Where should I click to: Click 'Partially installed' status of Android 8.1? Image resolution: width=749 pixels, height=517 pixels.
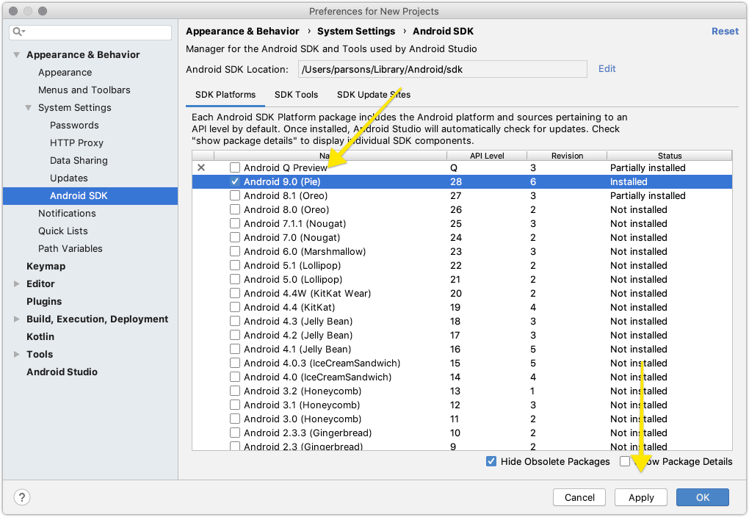(x=647, y=196)
